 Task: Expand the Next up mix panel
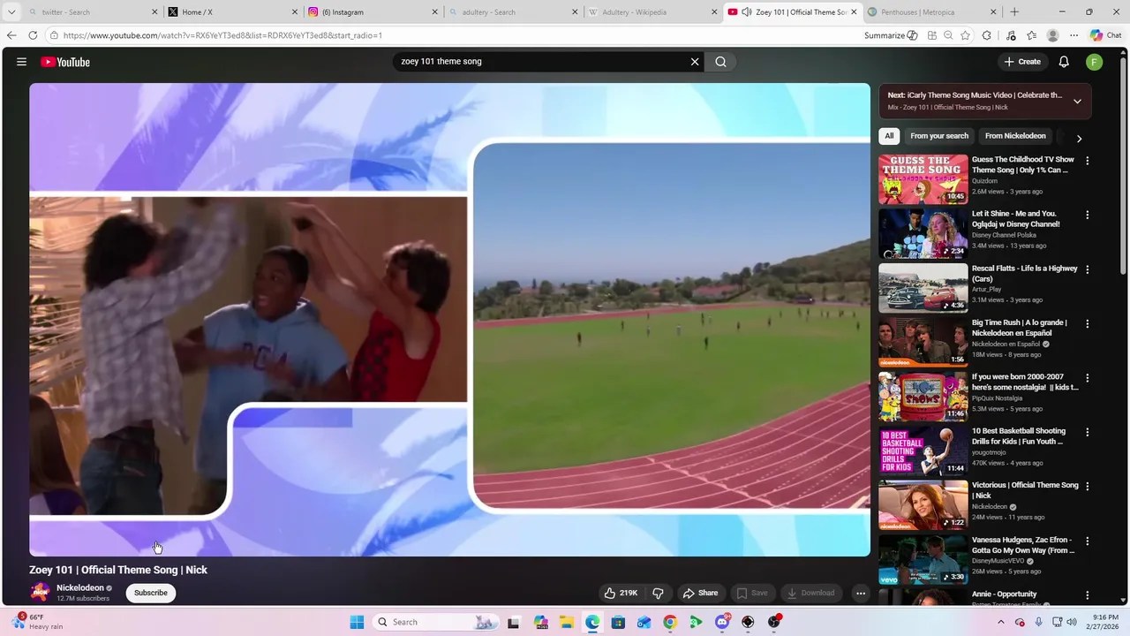[1077, 101]
